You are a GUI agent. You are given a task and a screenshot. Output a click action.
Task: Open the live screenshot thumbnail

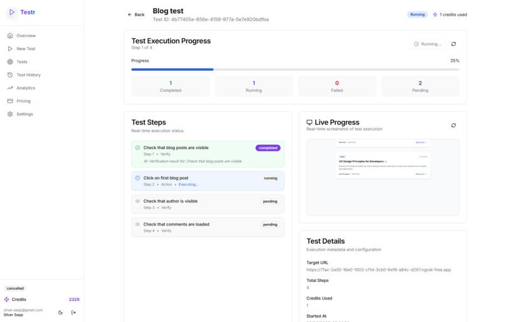pyautogui.click(x=383, y=177)
